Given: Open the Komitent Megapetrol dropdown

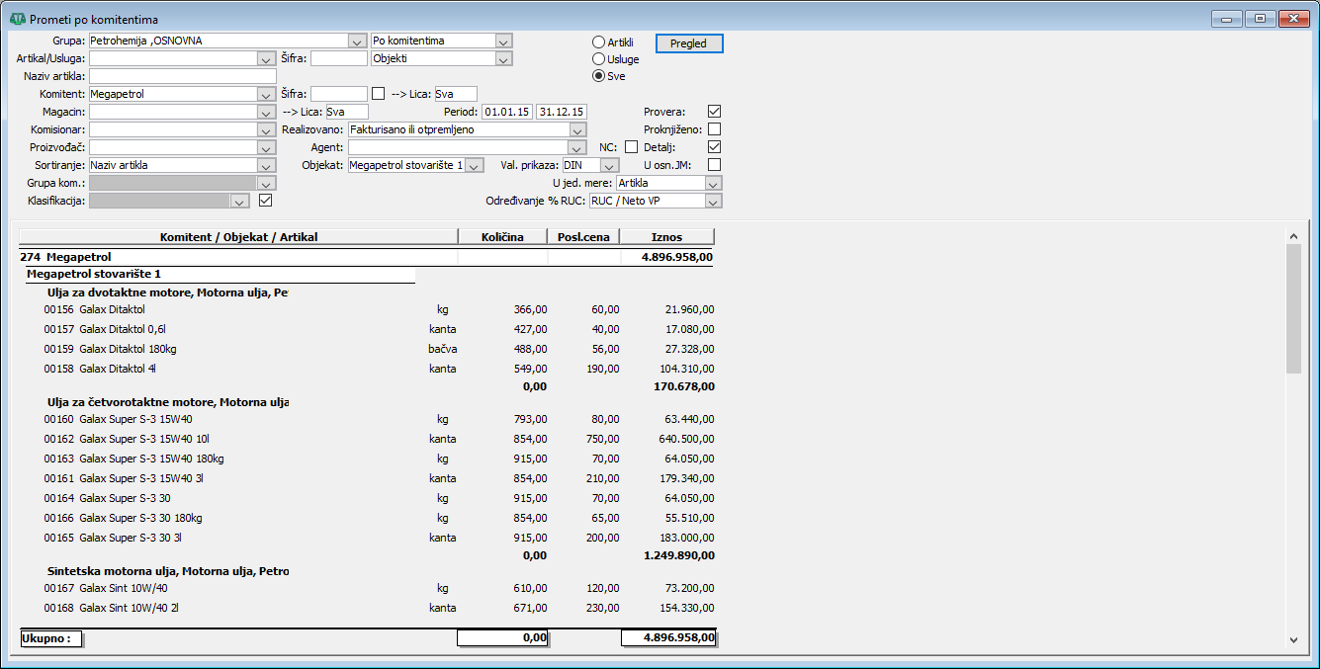Looking at the screenshot, I should point(266,94).
